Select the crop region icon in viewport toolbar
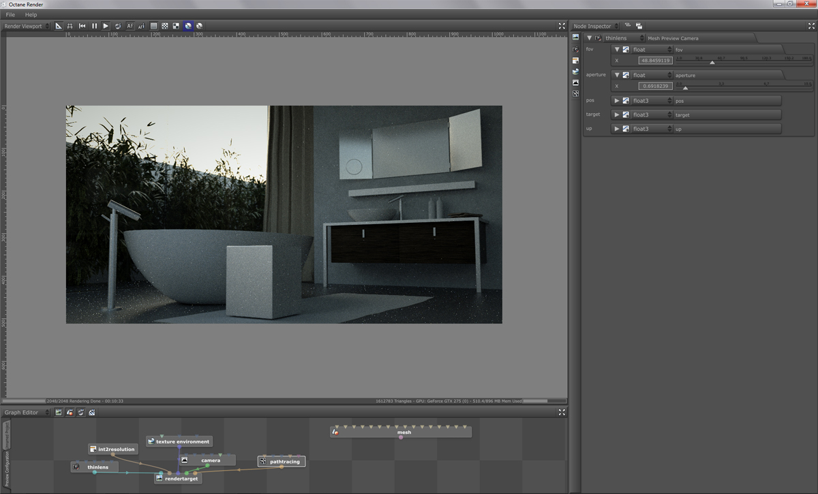This screenshot has width=818, height=494. 70,26
